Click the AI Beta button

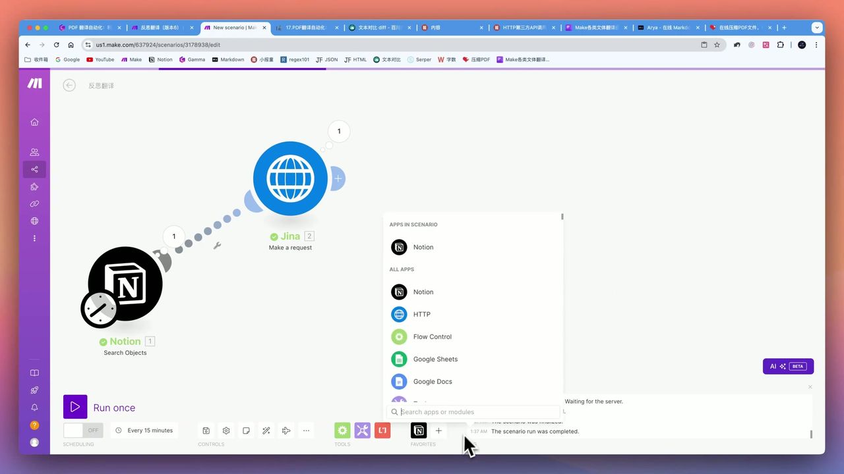pos(788,366)
